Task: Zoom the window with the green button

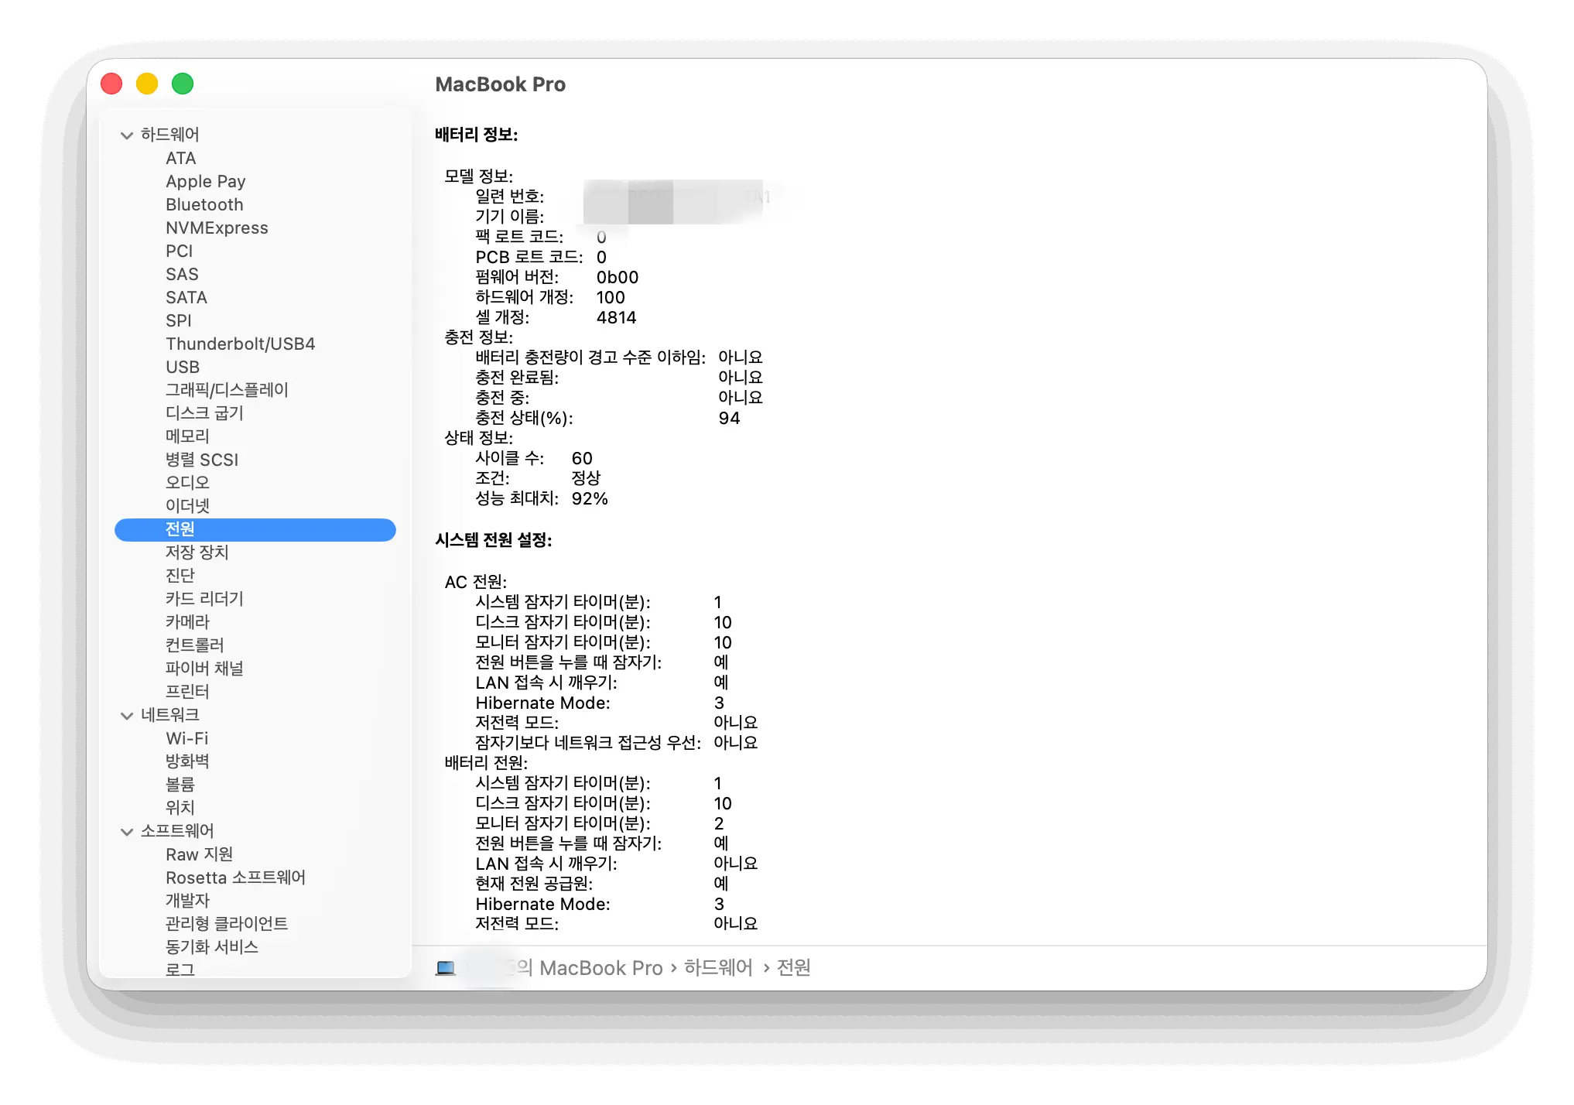Action: click(x=183, y=84)
